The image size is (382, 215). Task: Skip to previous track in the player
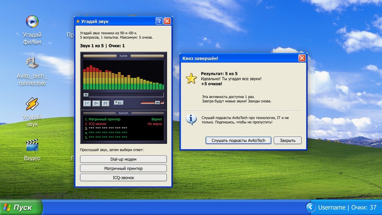[87, 103]
